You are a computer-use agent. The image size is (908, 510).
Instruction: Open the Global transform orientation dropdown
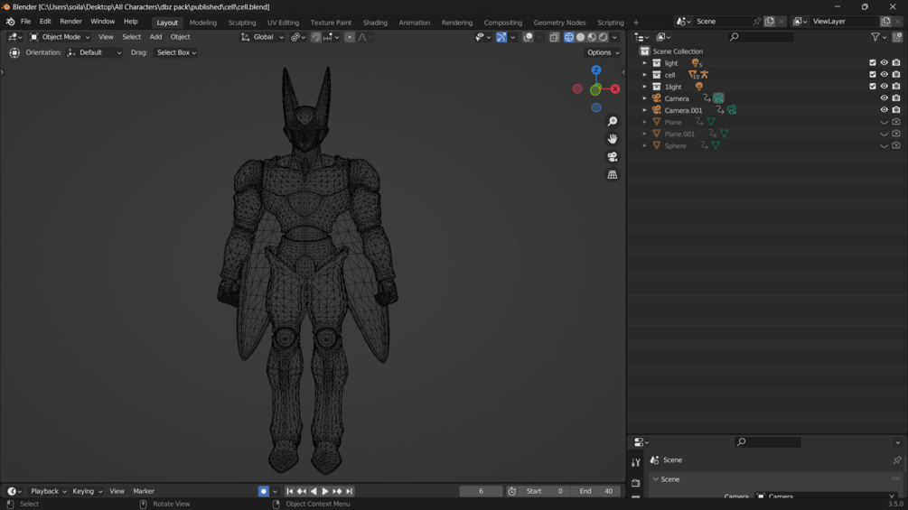[x=263, y=37]
